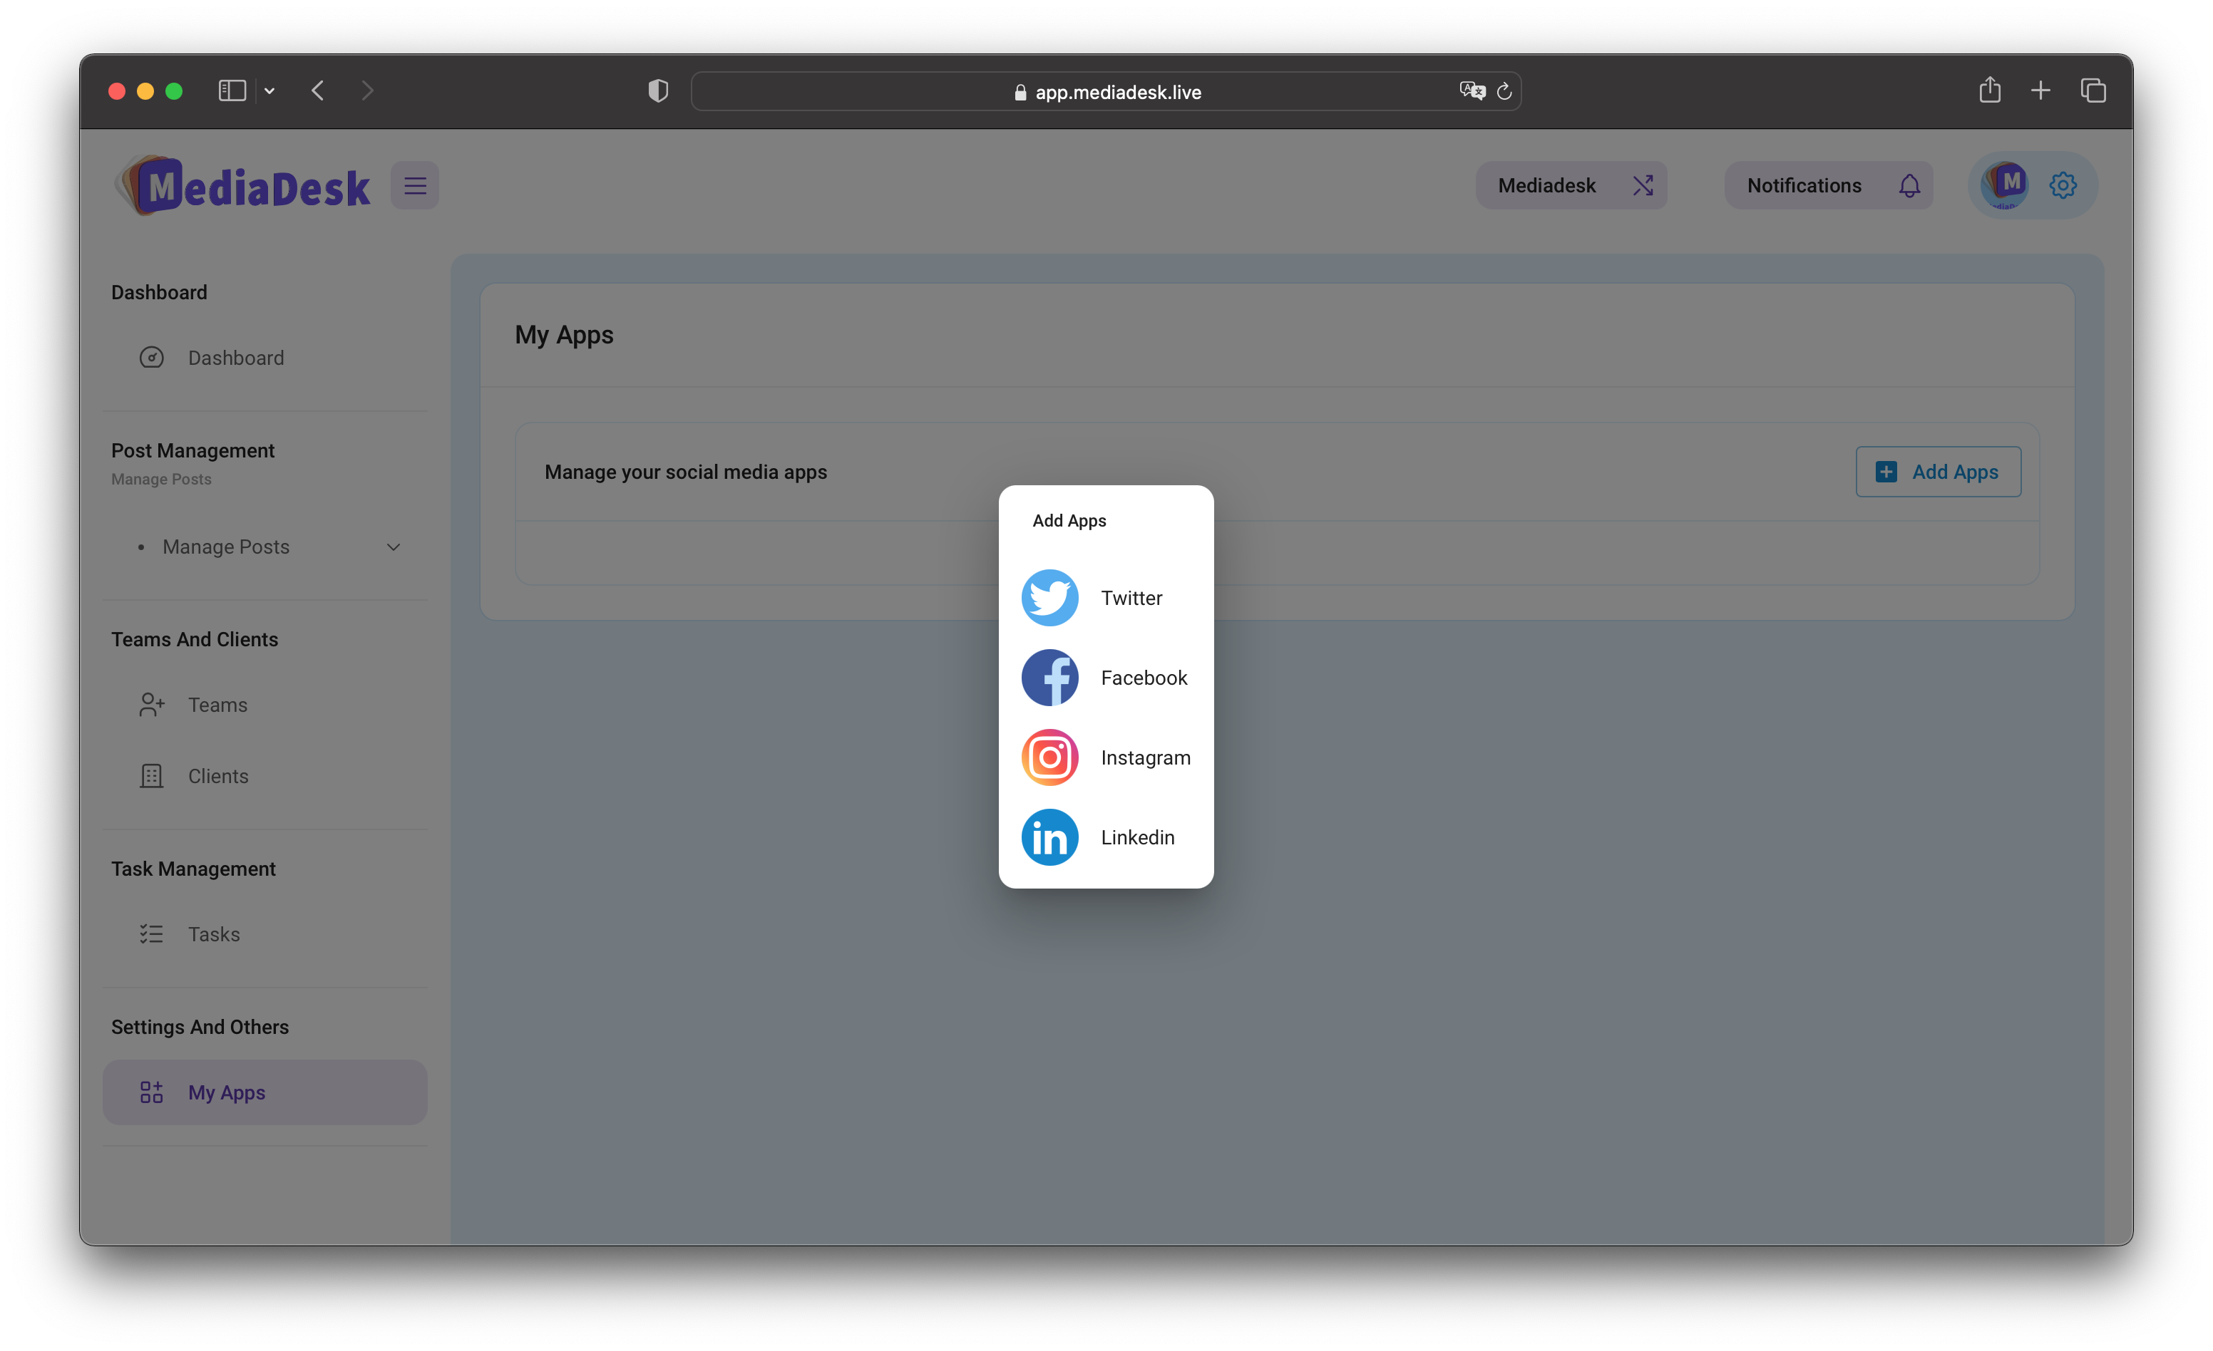Viewport: 2213px width, 1351px height.
Task: Select the Linkedin logo icon
Action: (1049, 837)
